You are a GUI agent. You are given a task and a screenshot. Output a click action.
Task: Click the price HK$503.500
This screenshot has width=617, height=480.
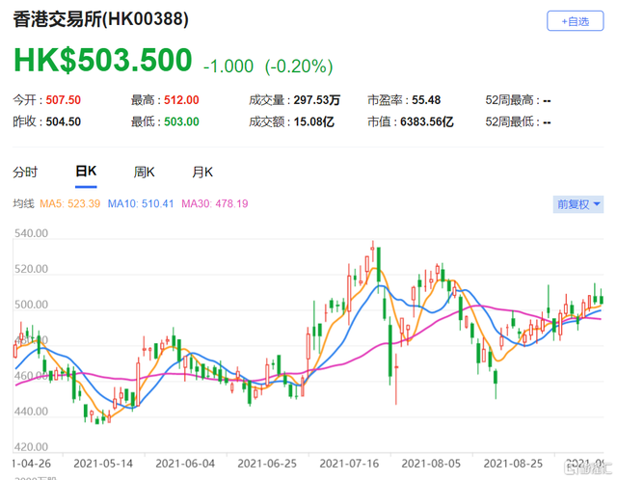(103, 60)
